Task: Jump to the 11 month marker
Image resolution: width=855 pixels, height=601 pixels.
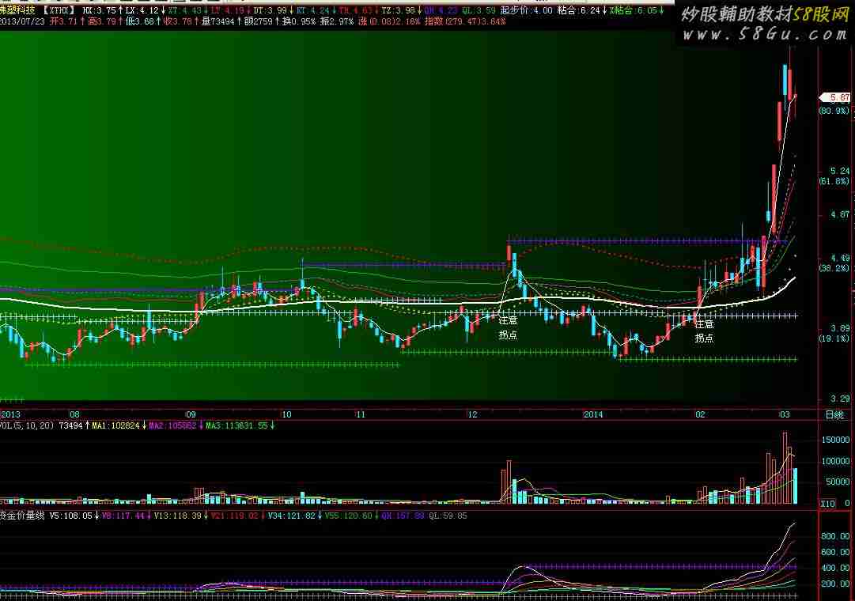Action: (x=361, y=414)
